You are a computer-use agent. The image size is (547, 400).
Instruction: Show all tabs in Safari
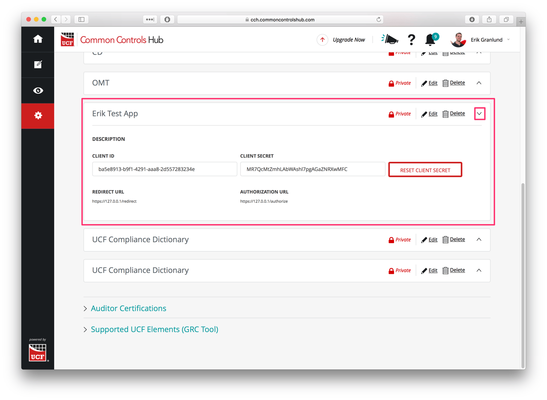[x=506, y=19]
